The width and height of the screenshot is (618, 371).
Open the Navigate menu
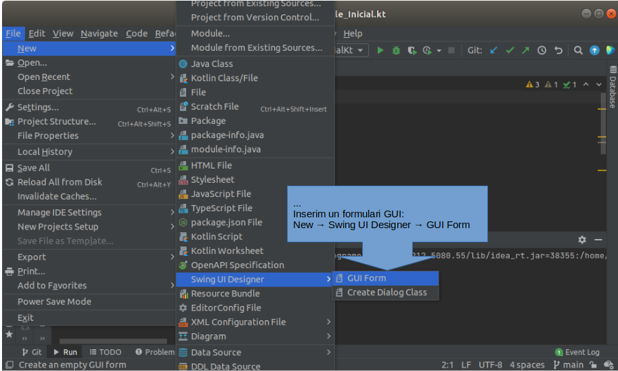pos(100,34)
